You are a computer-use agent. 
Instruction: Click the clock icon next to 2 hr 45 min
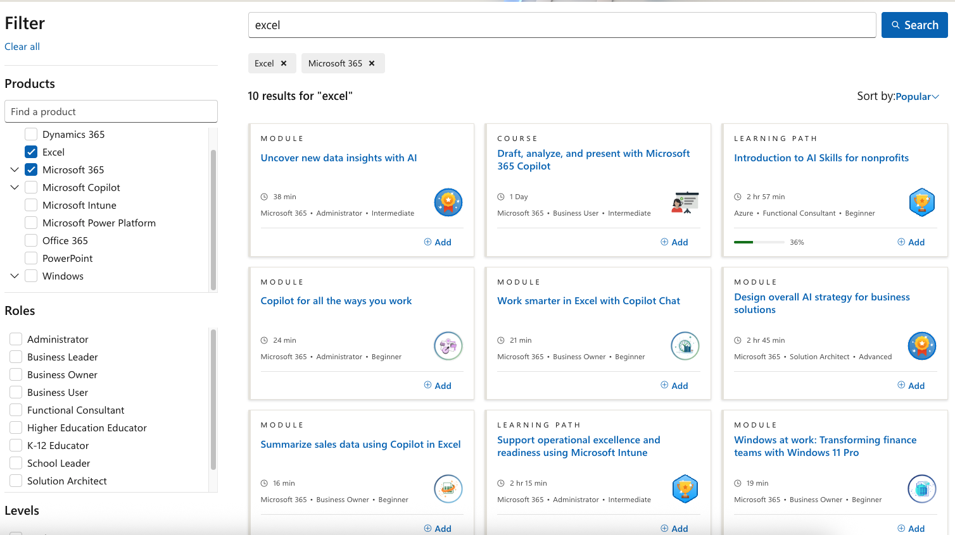[x=738, y=340]
